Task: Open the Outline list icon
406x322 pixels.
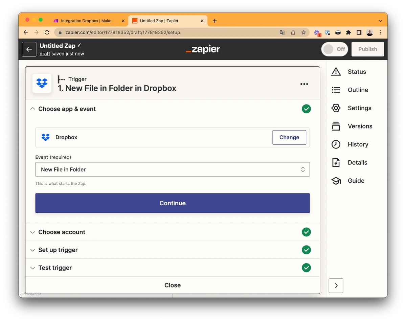Action: (336, 90)
